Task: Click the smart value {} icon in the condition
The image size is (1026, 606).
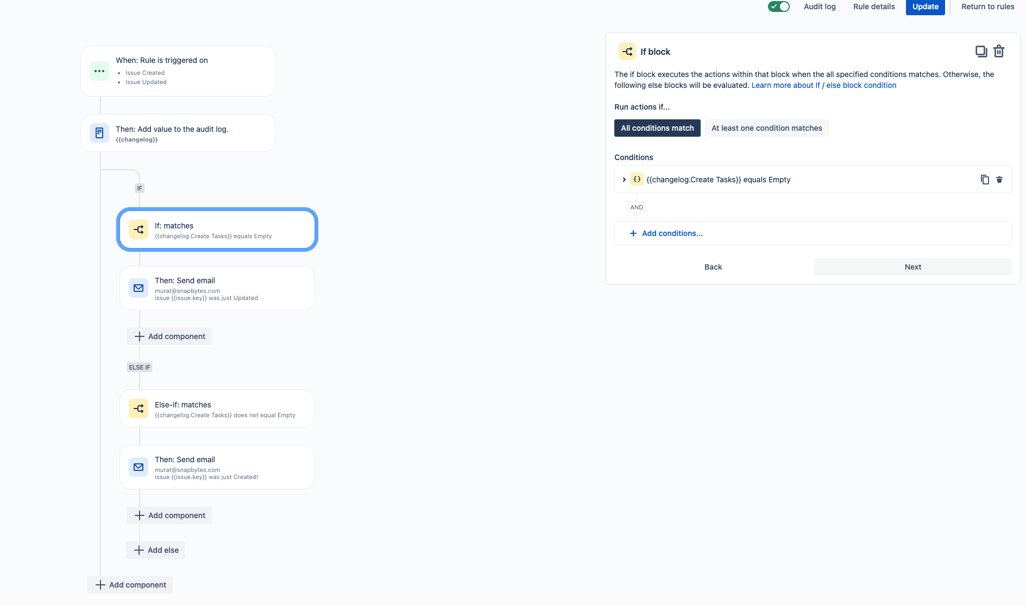Action: click(x=637, y=179)
